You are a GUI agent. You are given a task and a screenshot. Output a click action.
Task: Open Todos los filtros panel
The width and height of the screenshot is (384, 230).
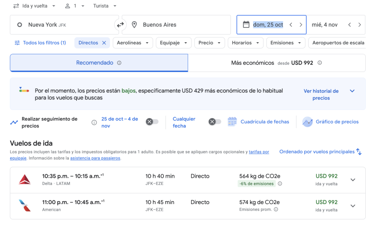(40, 43)
